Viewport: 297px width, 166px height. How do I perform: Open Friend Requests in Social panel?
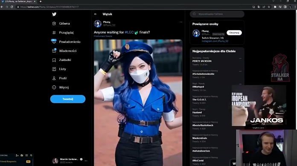[x=15, y=161]
